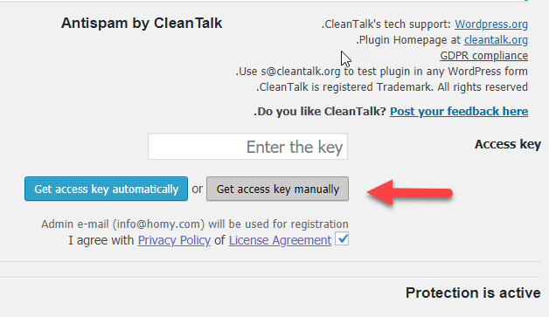Open the Wordpress.org tech support link
Screen dimensions: 549x317
tap(491, 24)
